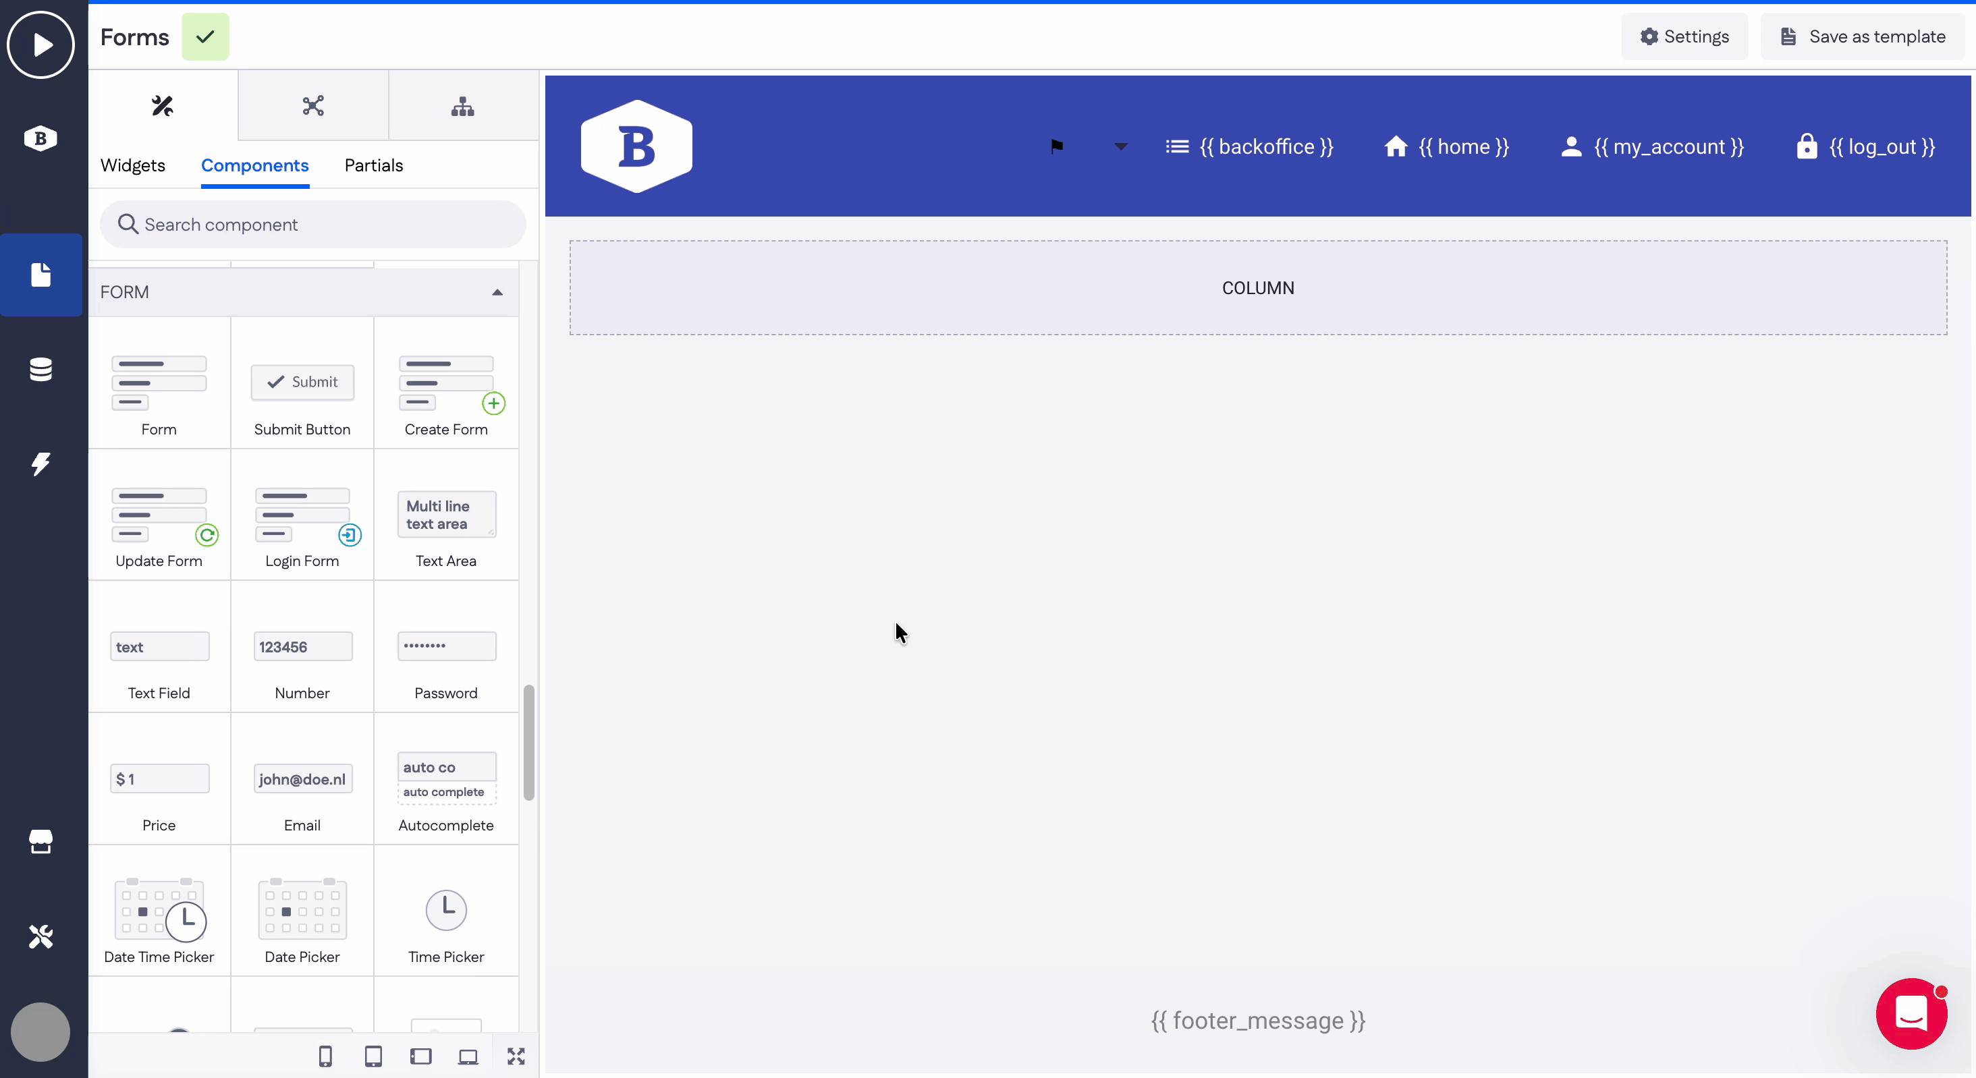Click Save as template
This screenshot has height=1078, width=1976.
click(1863, 37)
